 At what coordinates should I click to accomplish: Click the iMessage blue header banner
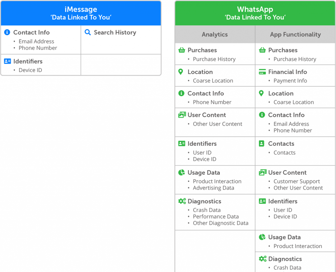click(x=81, y=13)
